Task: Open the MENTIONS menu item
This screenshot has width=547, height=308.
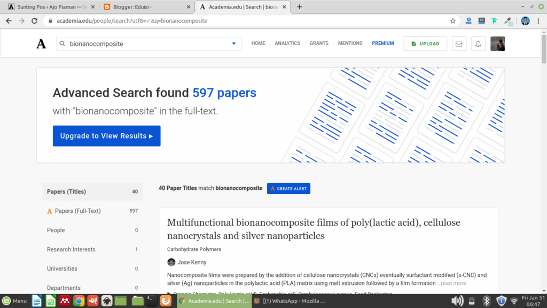Action: click(x=350, y=43)
